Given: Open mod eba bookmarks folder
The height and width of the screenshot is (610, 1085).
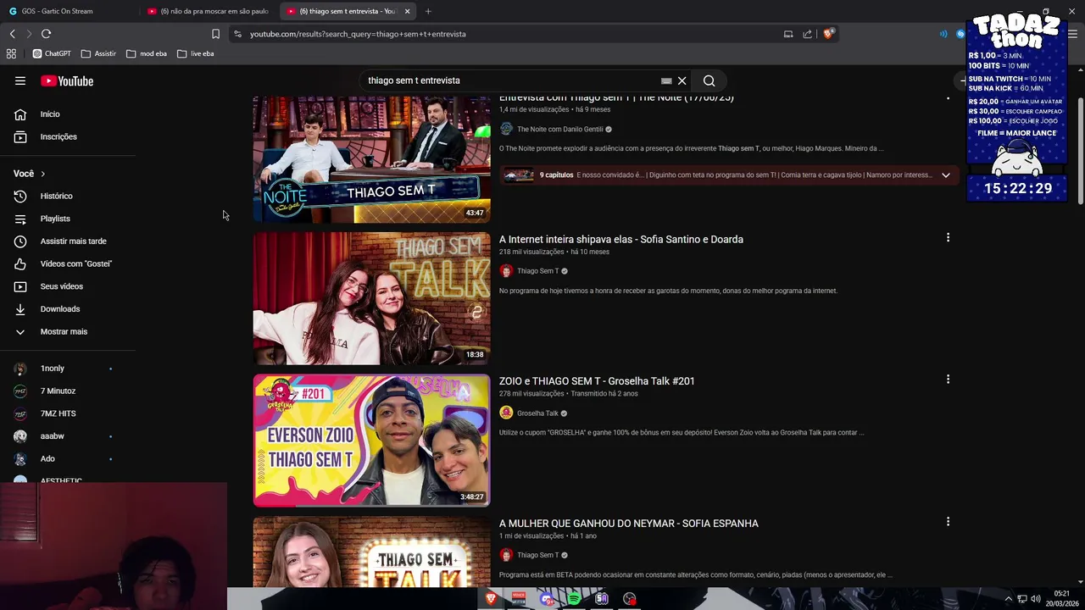Looking at the screenshot, I should 147,53.
